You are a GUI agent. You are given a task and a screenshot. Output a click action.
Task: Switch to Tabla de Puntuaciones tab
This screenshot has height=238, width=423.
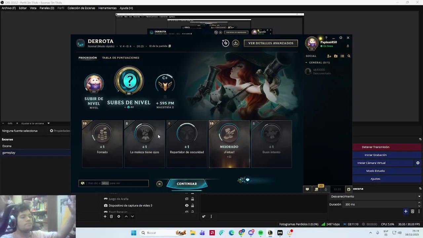click(121, 58)
